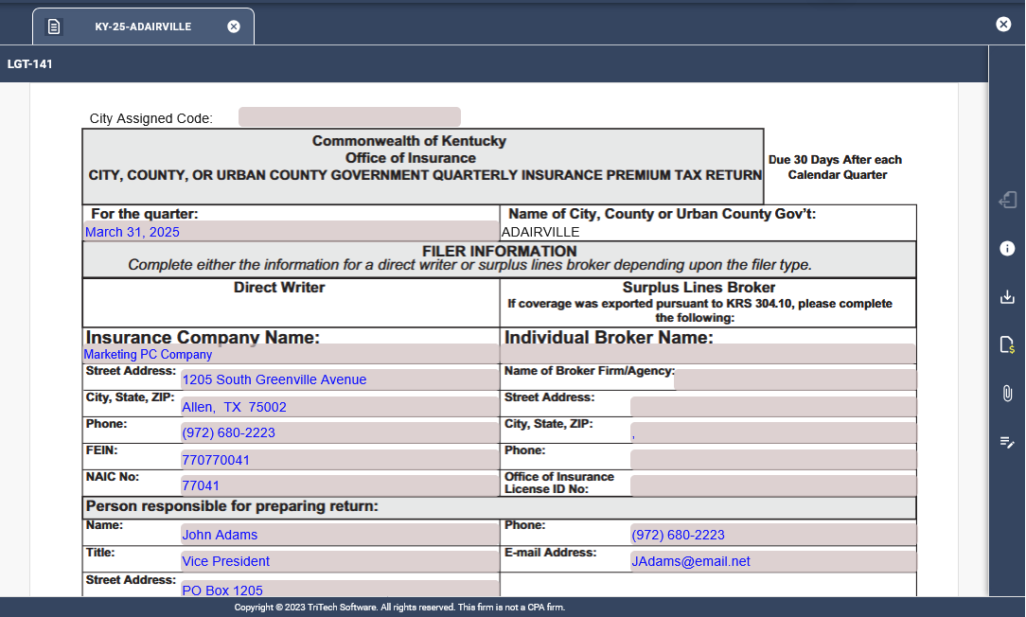Click the NAIC No field 77041
Image resolution: width=1026 pixels, height=617 pixels.
(x=340, y=485)
